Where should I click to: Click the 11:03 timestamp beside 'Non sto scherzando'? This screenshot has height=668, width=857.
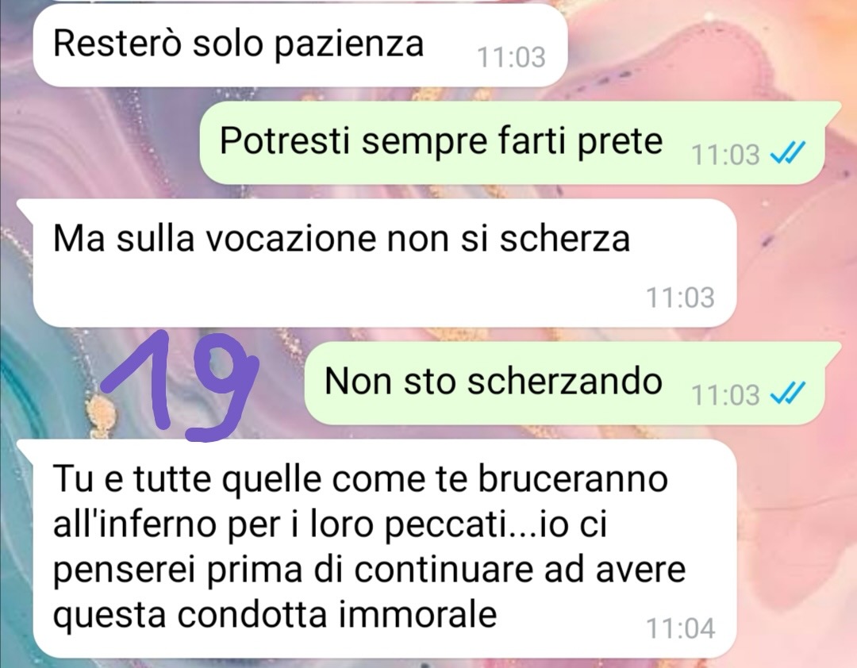coord(725,395)
